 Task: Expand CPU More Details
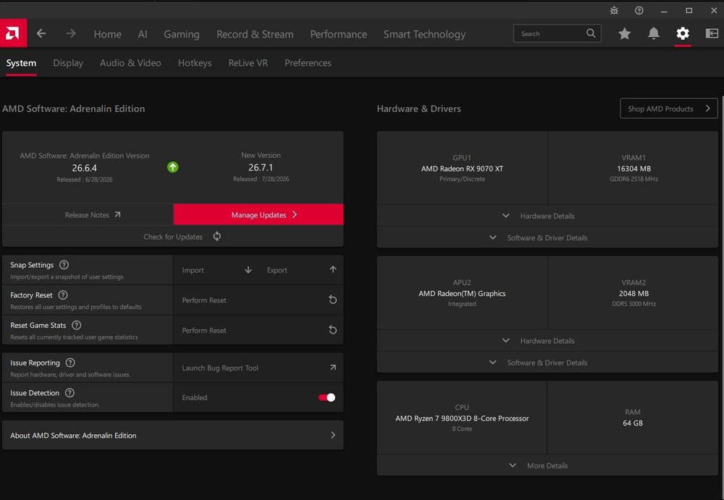(547, 465)
